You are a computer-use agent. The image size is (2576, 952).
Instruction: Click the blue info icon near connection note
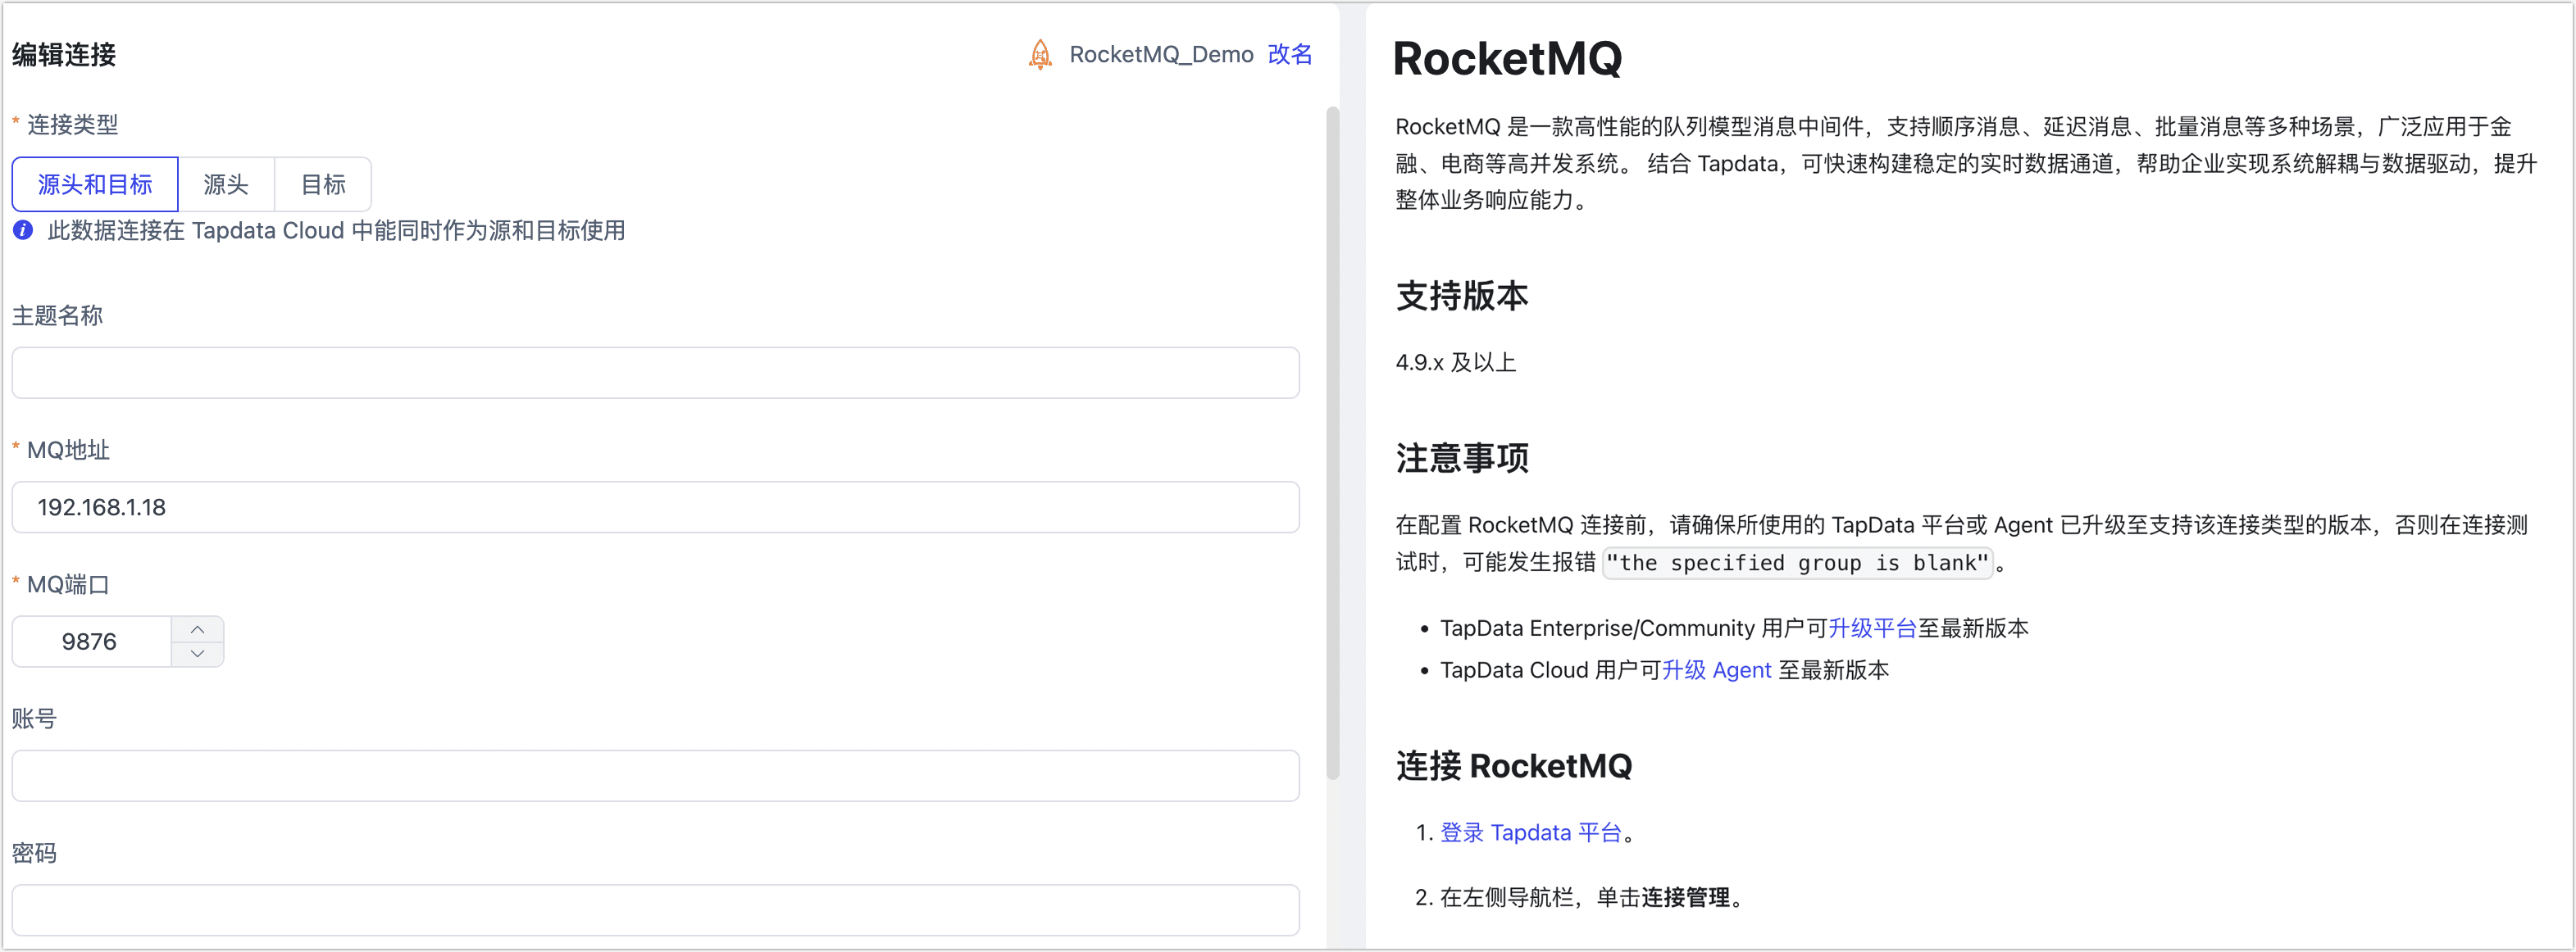click(21, 231)
